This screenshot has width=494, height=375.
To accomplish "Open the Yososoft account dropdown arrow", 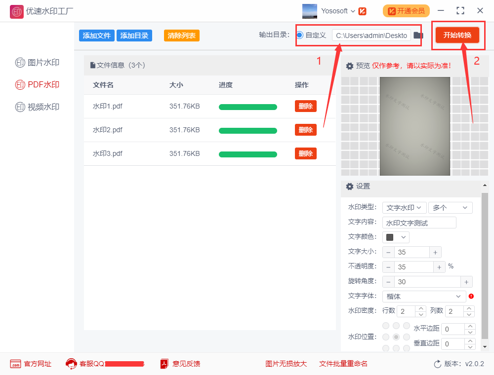I will click(353, 11).
